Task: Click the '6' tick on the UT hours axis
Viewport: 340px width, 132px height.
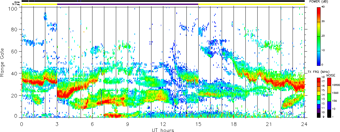Action: [x=92, y=124]
